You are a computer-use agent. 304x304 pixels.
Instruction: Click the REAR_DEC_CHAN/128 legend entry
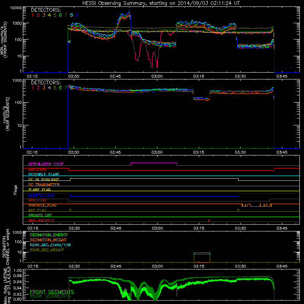(50, 245)
